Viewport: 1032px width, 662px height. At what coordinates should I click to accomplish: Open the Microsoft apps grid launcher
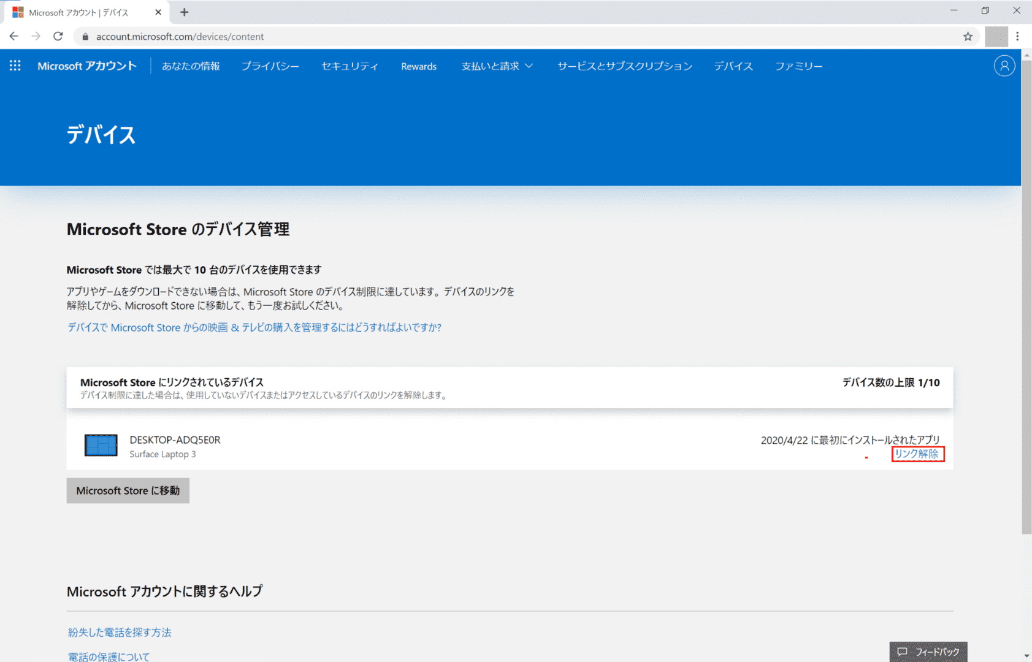pos(15,66)
